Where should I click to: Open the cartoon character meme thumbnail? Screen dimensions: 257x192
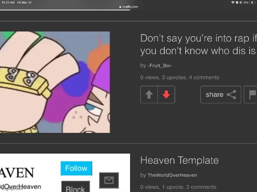pyautogui.click(x=55, y=82)
